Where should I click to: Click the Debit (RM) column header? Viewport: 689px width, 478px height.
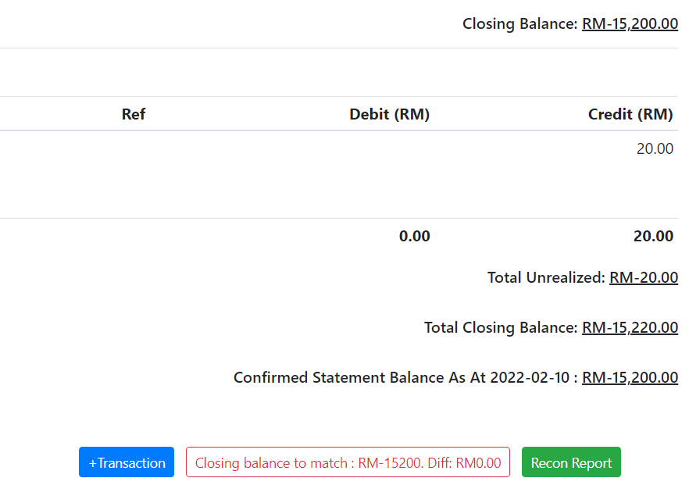(389, 114)
